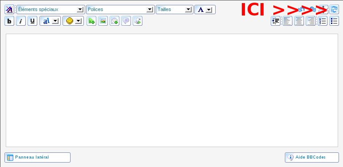This screenshot has width=343, height=167.
Task: Toggle underline text formatting
Action: 32,21
